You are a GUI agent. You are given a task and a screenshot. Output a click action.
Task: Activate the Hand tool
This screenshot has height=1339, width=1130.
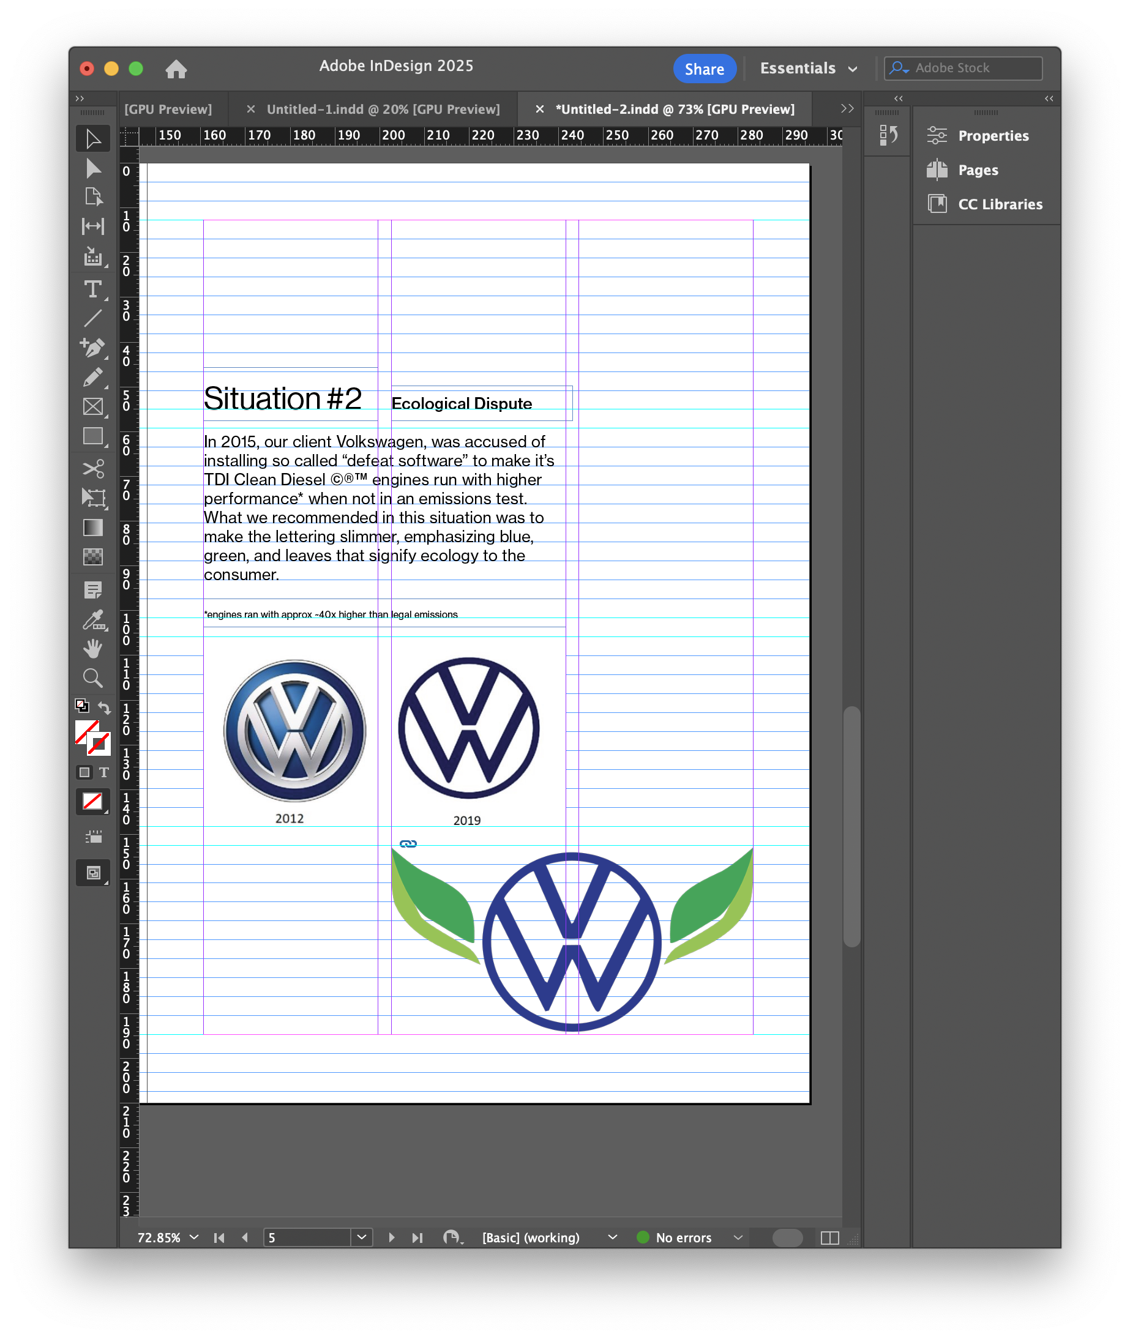pos(93,649)
